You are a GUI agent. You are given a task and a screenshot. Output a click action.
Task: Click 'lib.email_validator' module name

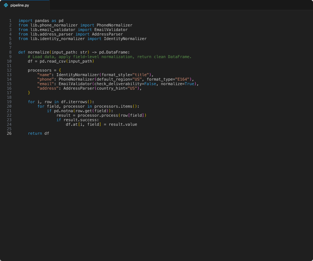[53, 30]
